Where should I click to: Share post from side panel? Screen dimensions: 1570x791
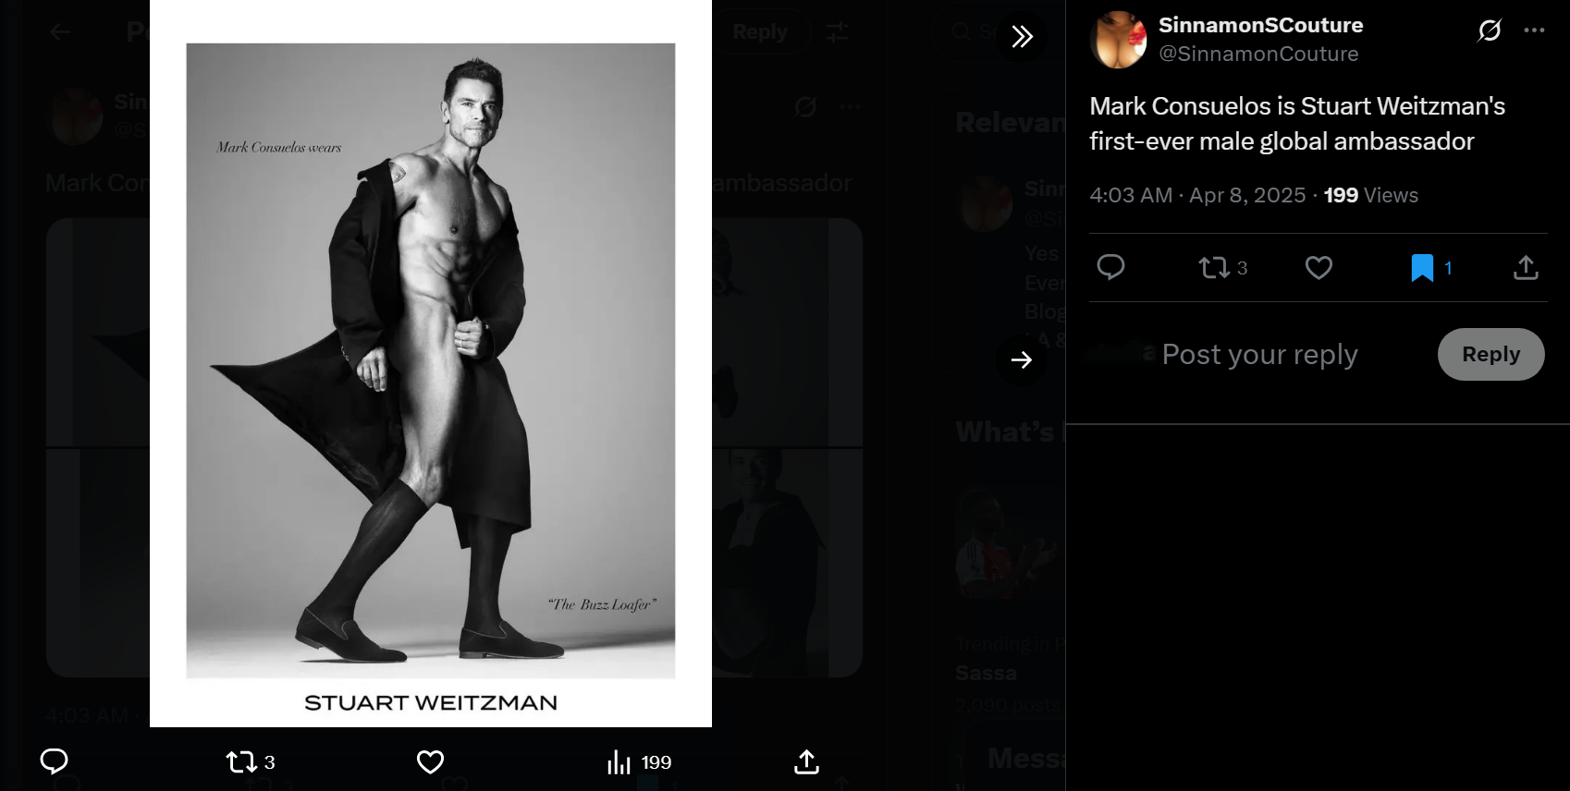pyautogui.click(x=1526, y=268)
